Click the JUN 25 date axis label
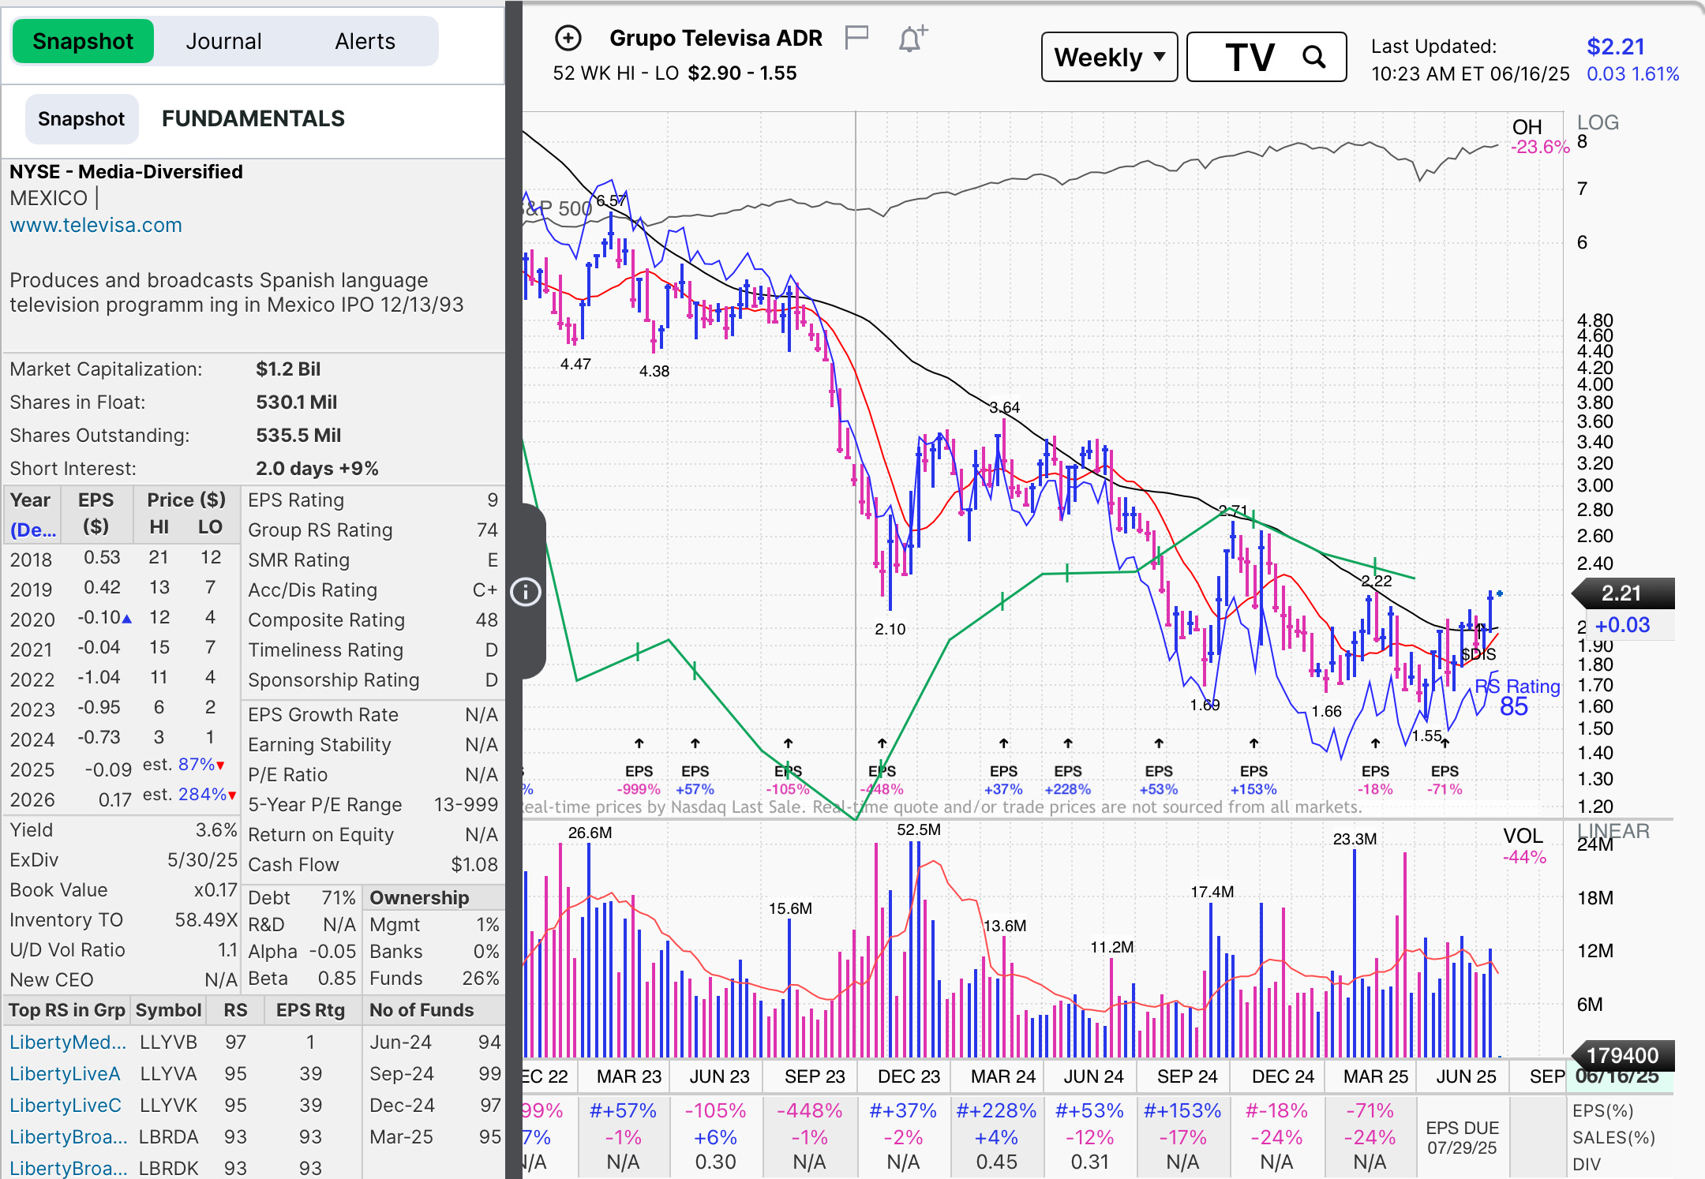Image resolution: width=1705 pixels, height=1179 pixels. (x=1466, y=1076)
